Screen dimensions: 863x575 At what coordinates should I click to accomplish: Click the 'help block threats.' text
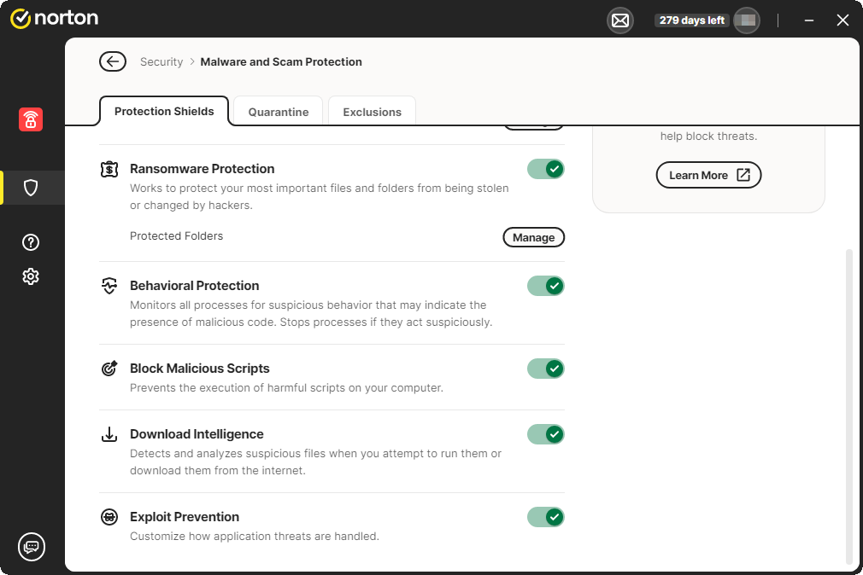(708, 136)
